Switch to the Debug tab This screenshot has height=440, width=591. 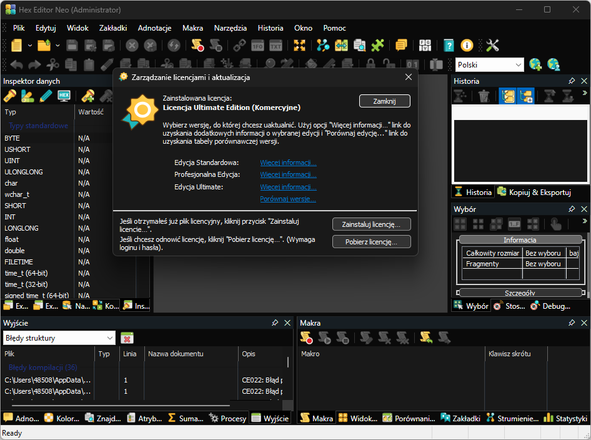pos(550,306)
